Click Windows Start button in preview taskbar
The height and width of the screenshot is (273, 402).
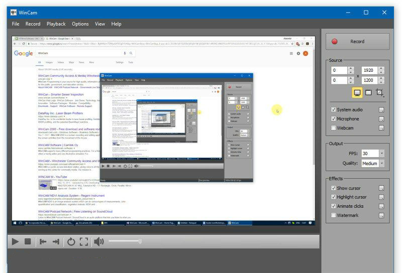click(15, 223)
